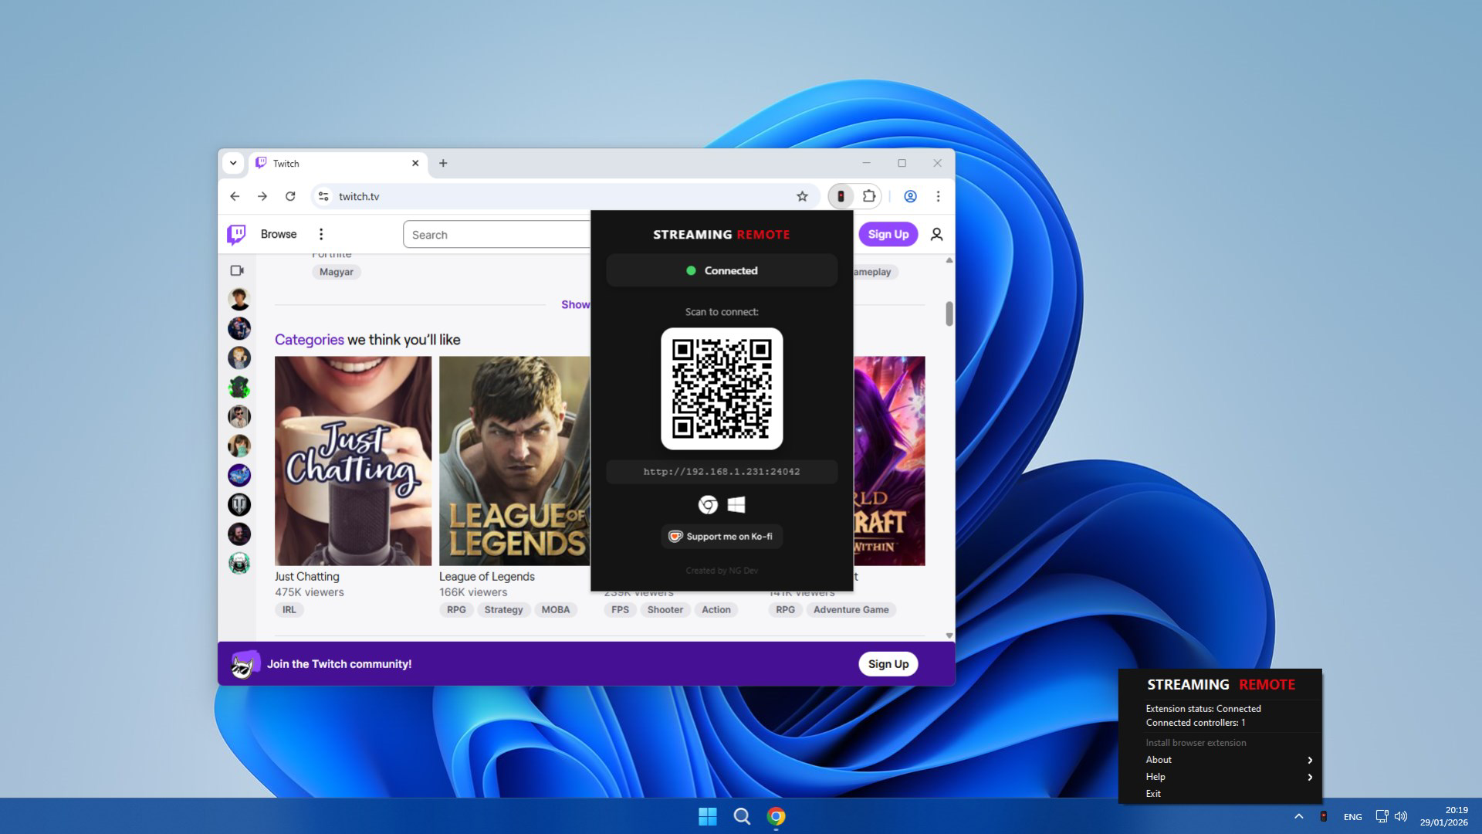Open taskbar Search
The image size is (1482, 834).
(742, 816)
